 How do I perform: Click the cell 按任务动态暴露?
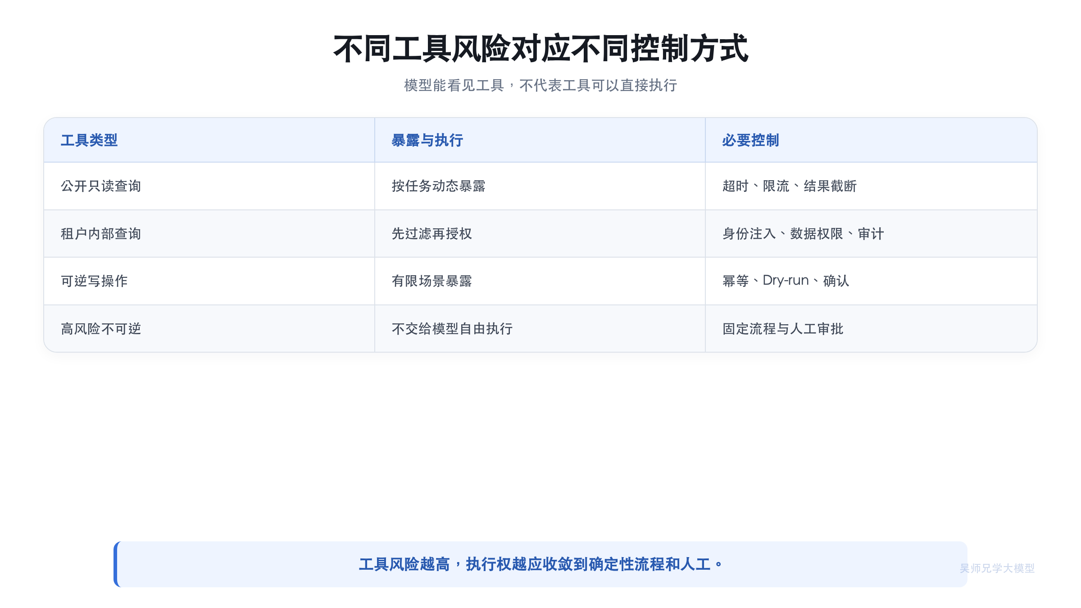540,186
